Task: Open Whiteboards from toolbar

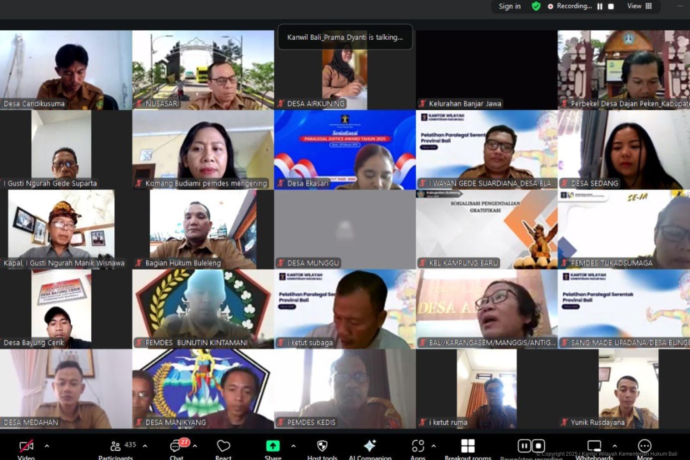Action: click(594, 447)
